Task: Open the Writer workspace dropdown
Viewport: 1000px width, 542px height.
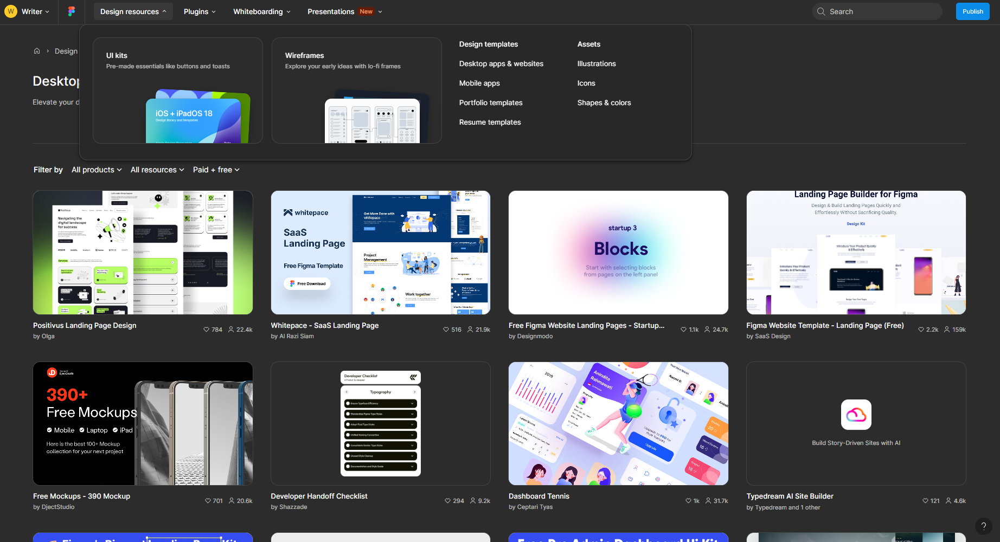Action: 35,11
